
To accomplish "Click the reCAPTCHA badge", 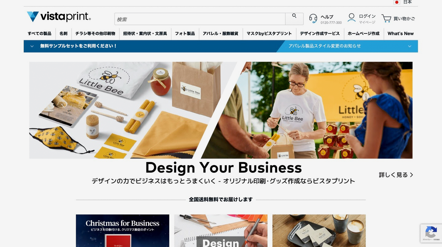I will tap(431, 233).
